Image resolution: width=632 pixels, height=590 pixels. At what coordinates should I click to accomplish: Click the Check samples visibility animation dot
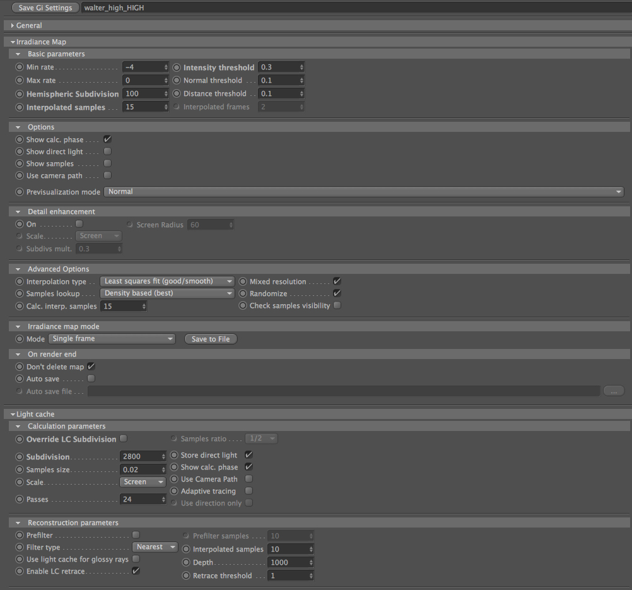pyautogui.click(x=243, y=305)
